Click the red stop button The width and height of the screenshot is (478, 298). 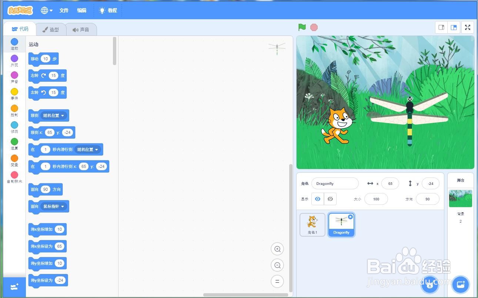pyautogui.click(x=314, y=27)
